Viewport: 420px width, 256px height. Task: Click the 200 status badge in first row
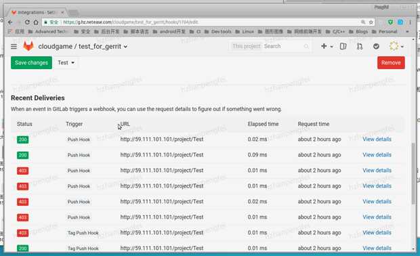pos(22,140)
